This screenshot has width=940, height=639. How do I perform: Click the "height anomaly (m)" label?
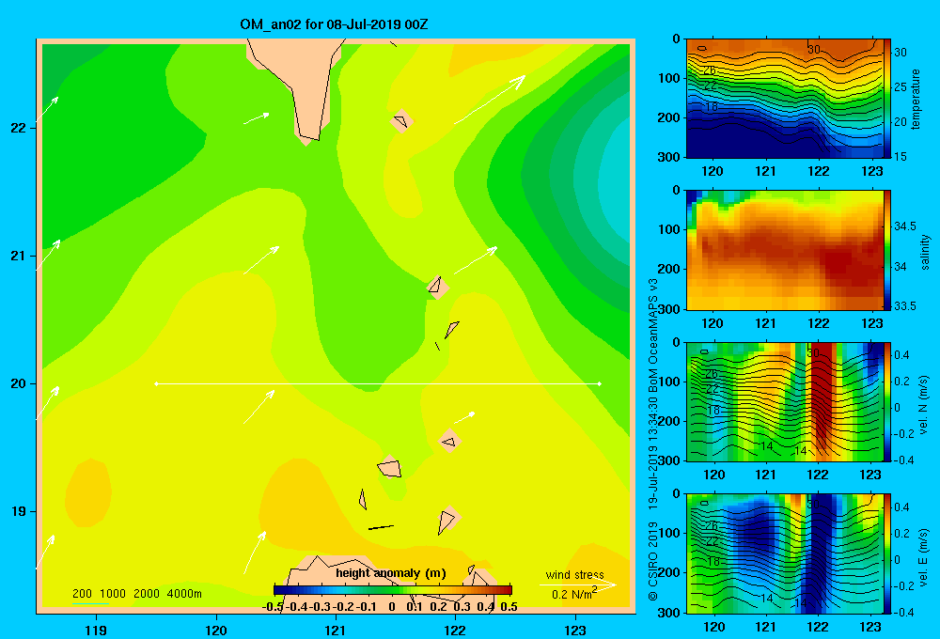coord(391,573)
